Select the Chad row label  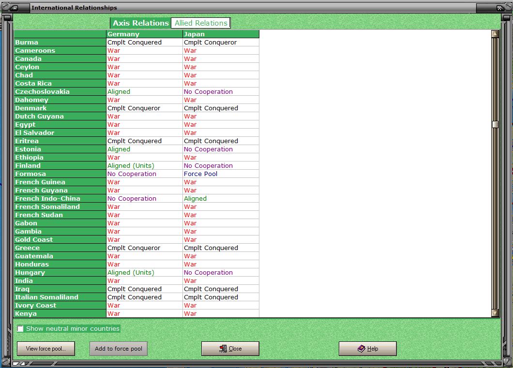point(60,75)
